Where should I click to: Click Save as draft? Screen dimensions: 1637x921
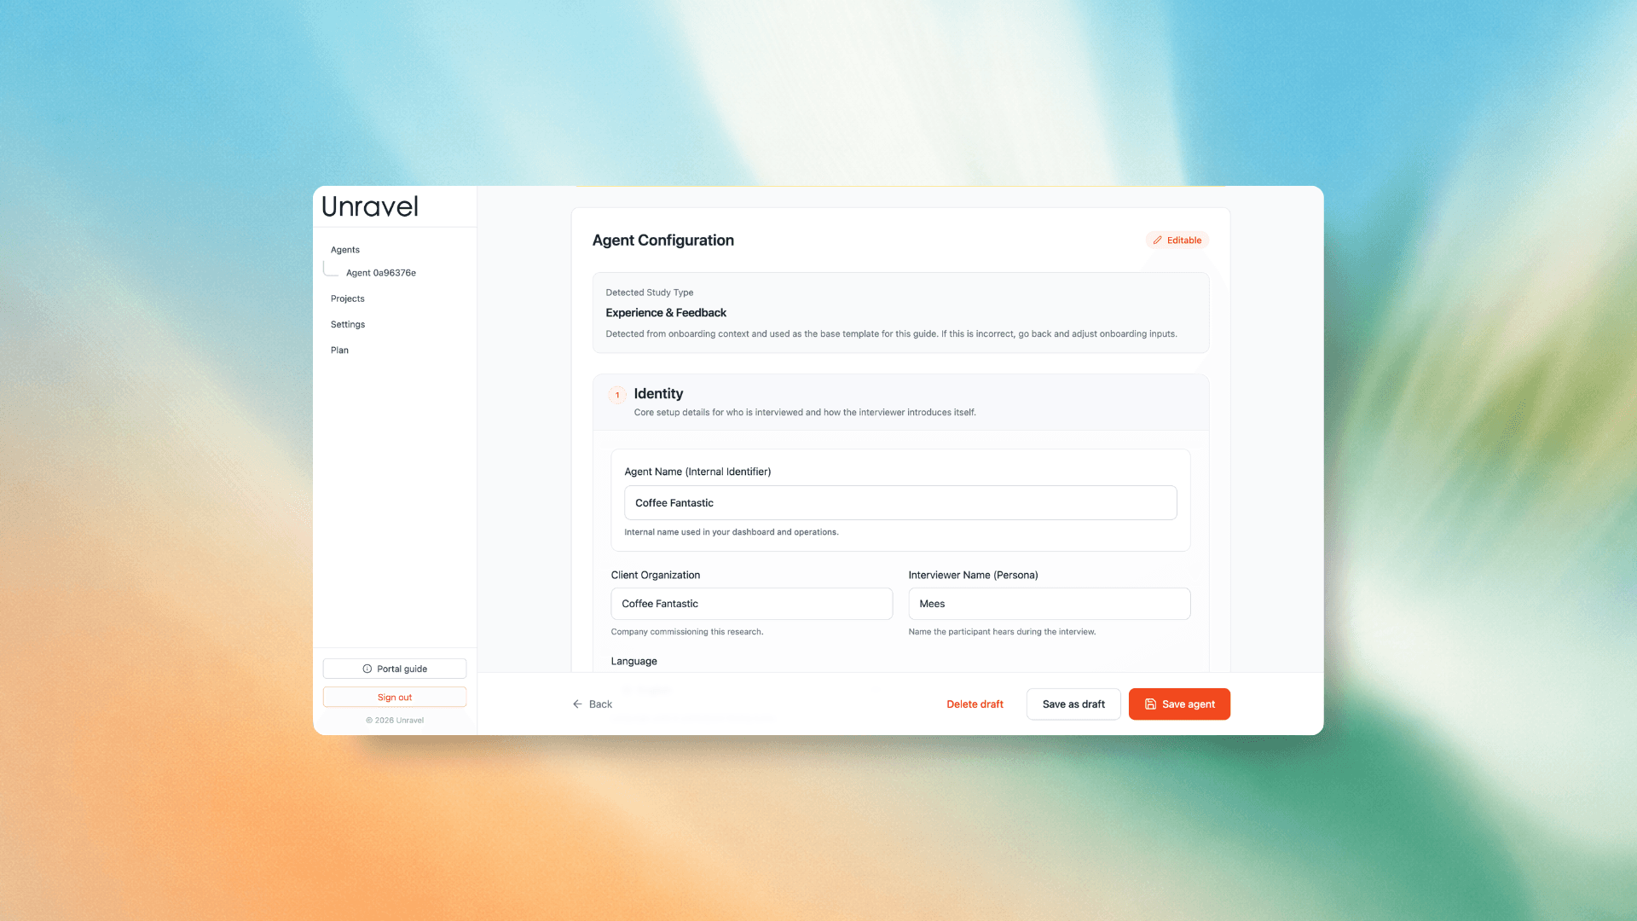[1073, 704]
